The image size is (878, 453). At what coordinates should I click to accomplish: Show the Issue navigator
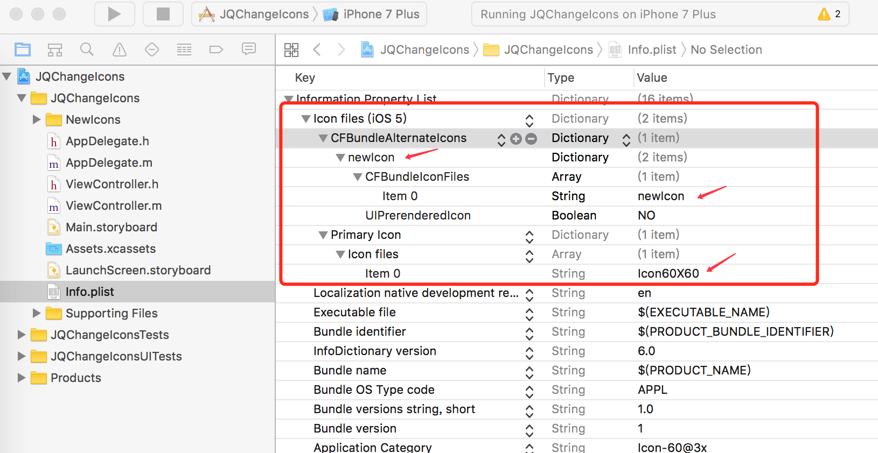(120, 49)
